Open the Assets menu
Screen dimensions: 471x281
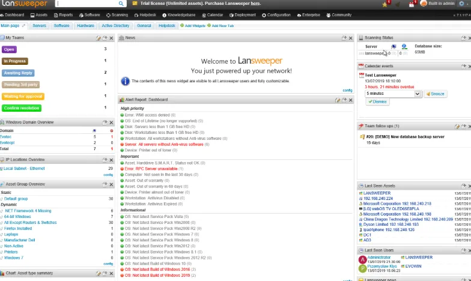point(39,15)
